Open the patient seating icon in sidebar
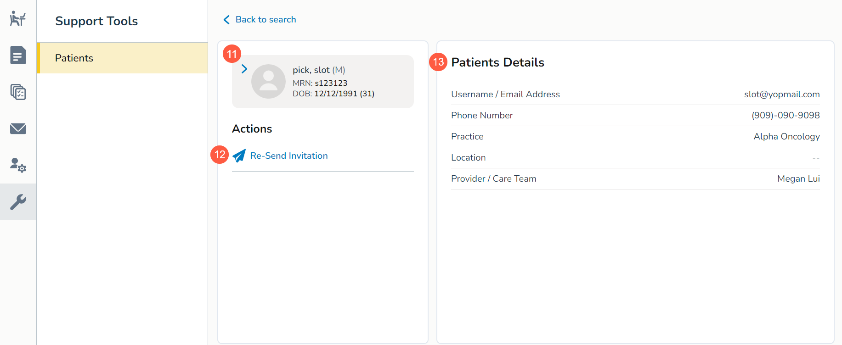Image resolution: width=842 pixels, height=345 pixels. coord(18,18)
